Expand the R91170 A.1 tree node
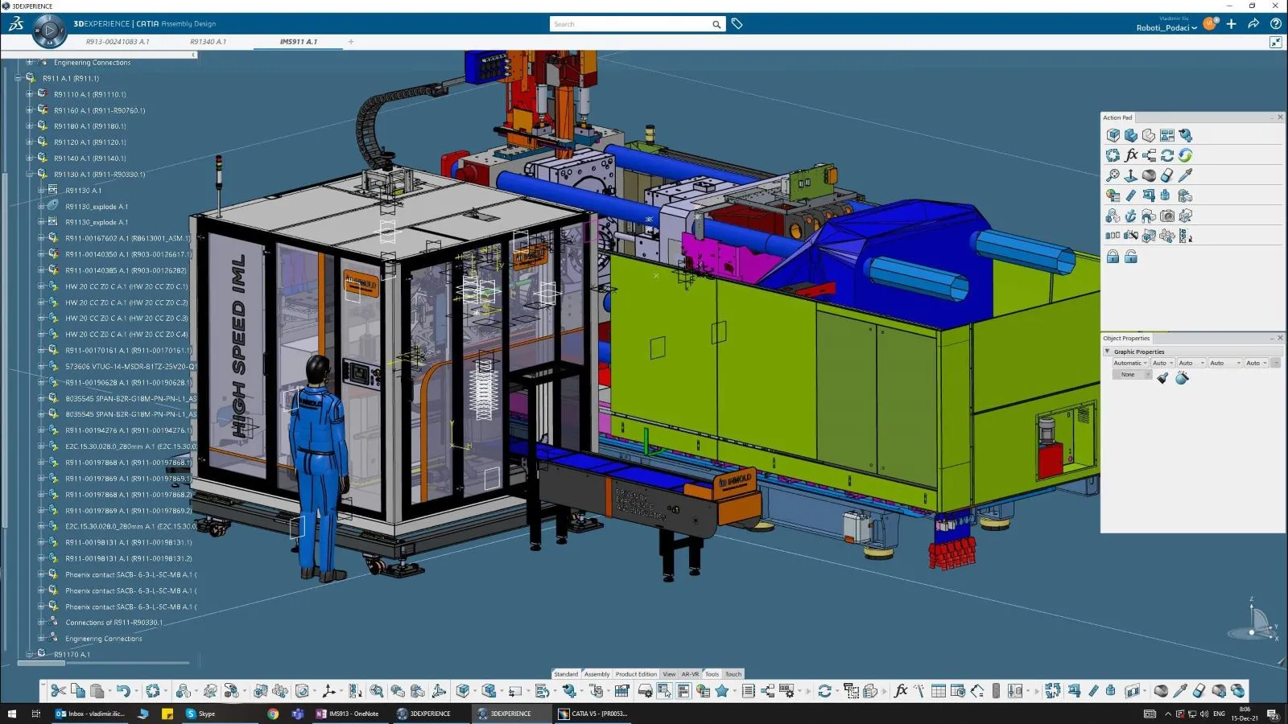The height and width of the screenshot is (724, 1288). 31,654
